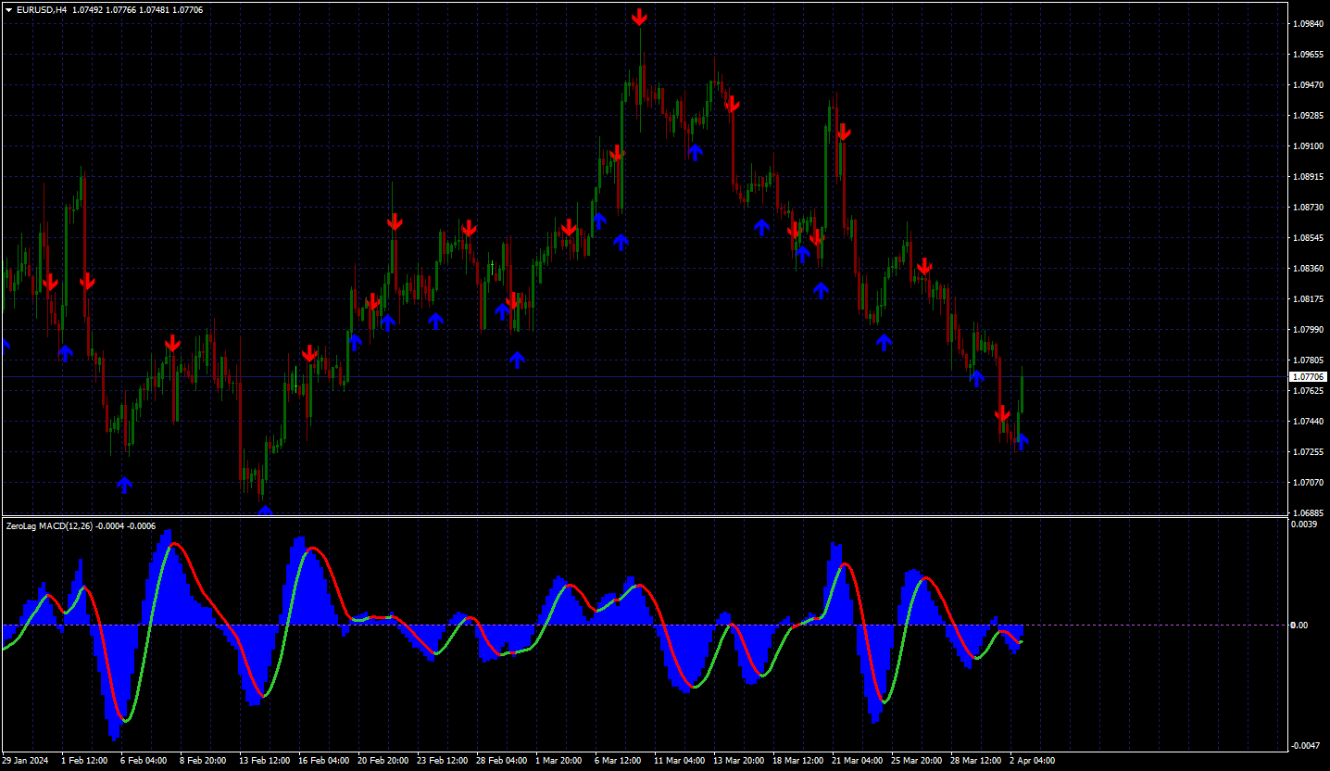This screenshot has height=771, width=1330.
Task: Select the 1 Feb 12:00 time label
Action: point(84,761)
